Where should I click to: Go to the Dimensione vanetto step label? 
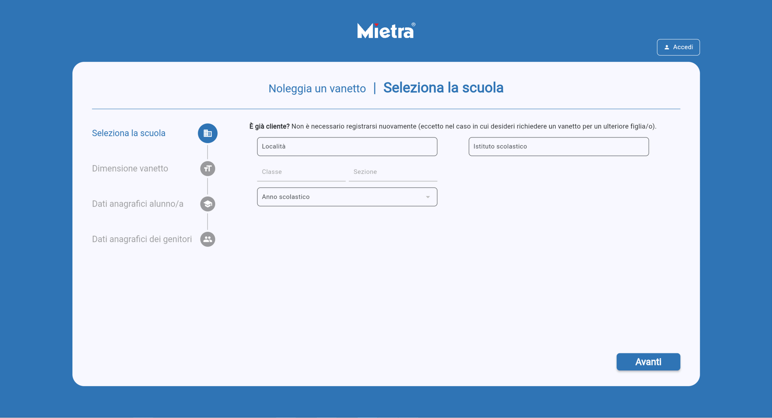click(130, 168)
